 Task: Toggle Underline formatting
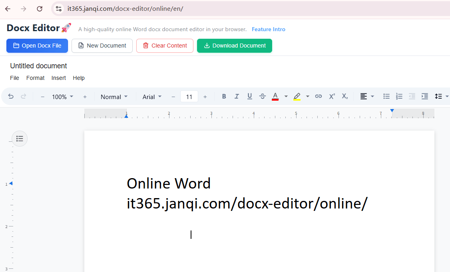click(x=250, y=96)
